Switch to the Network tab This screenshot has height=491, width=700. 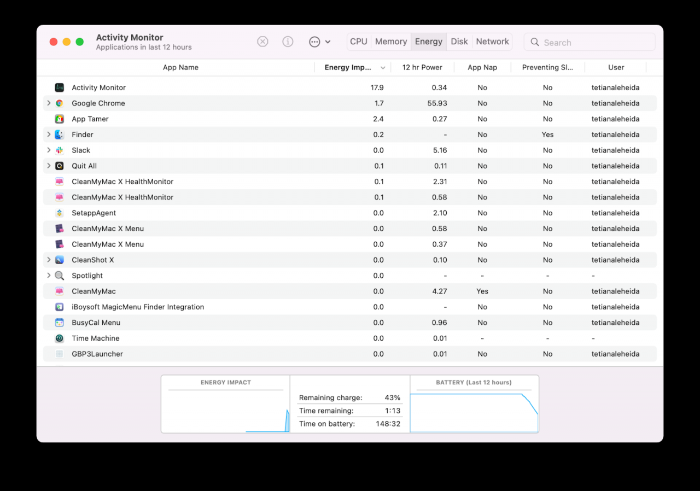[x=492, y=42]
